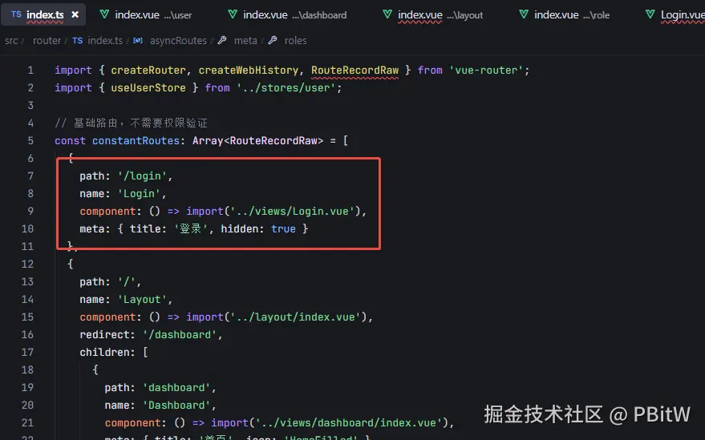
Task: Click the wrench icon before roles
Action: pyautogui.click(x=272, y=40)
